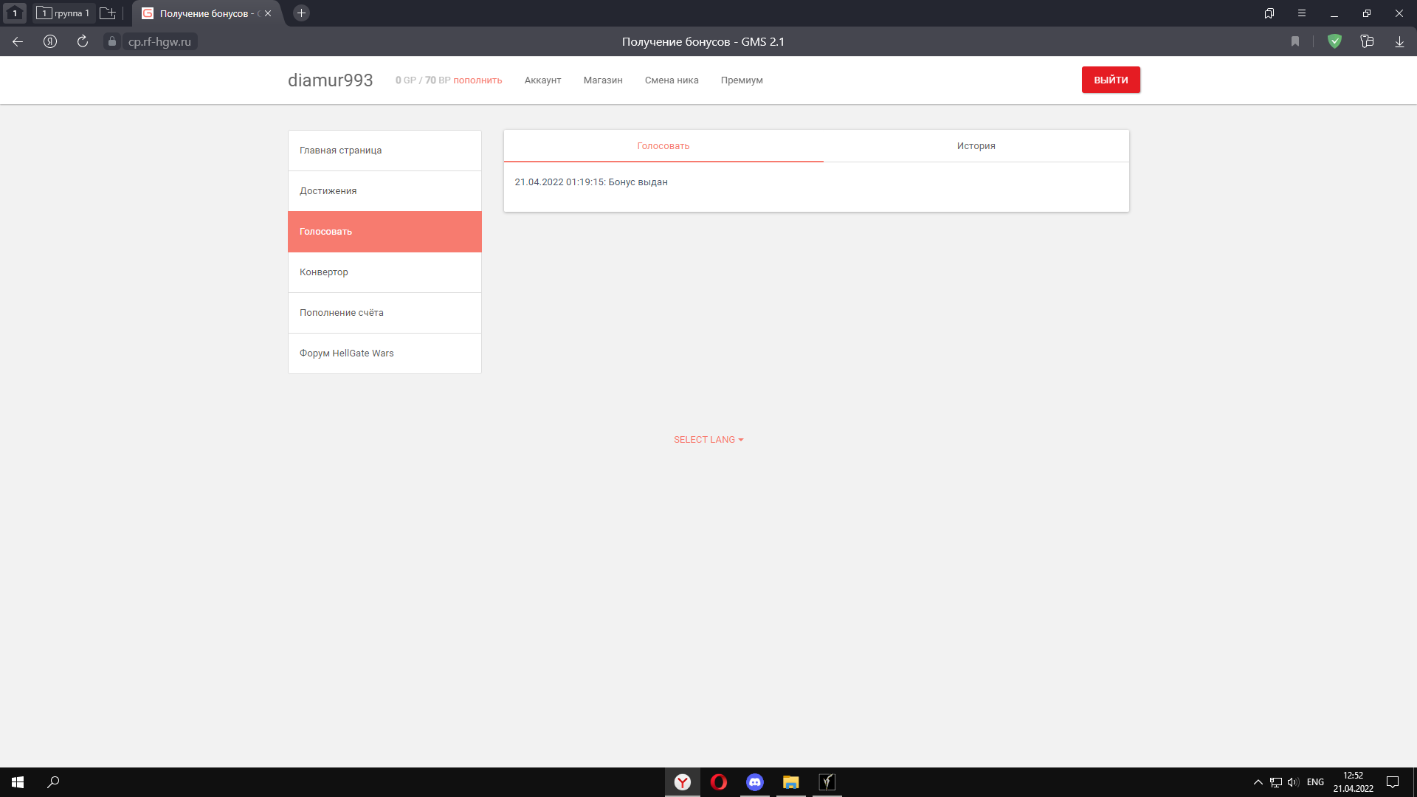Open the network tray icon
Viewport: 1417px width, 797px height.
pos(1276,782)
